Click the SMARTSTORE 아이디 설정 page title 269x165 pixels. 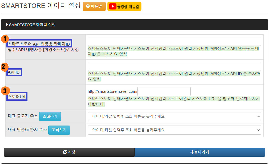pos(41,6)
